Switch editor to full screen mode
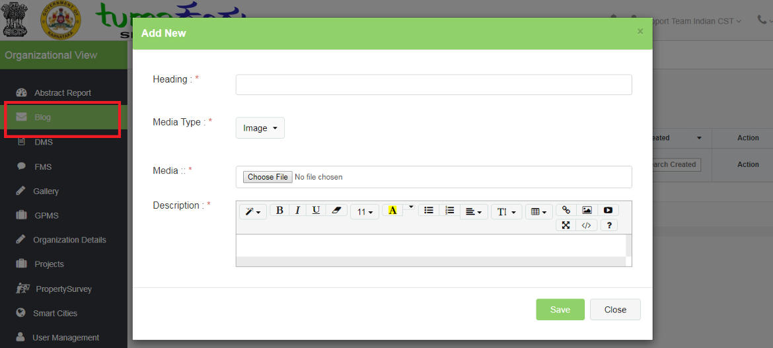The width and height of the screenshot is (773, 348). (x=566, y=225)
